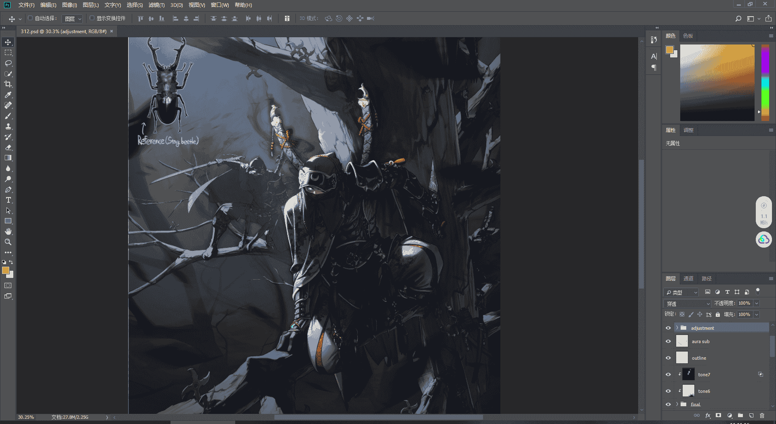This screenshot has height=424, width=776.
Task: Switch to the Channels tab
Action: coord(688,279)
